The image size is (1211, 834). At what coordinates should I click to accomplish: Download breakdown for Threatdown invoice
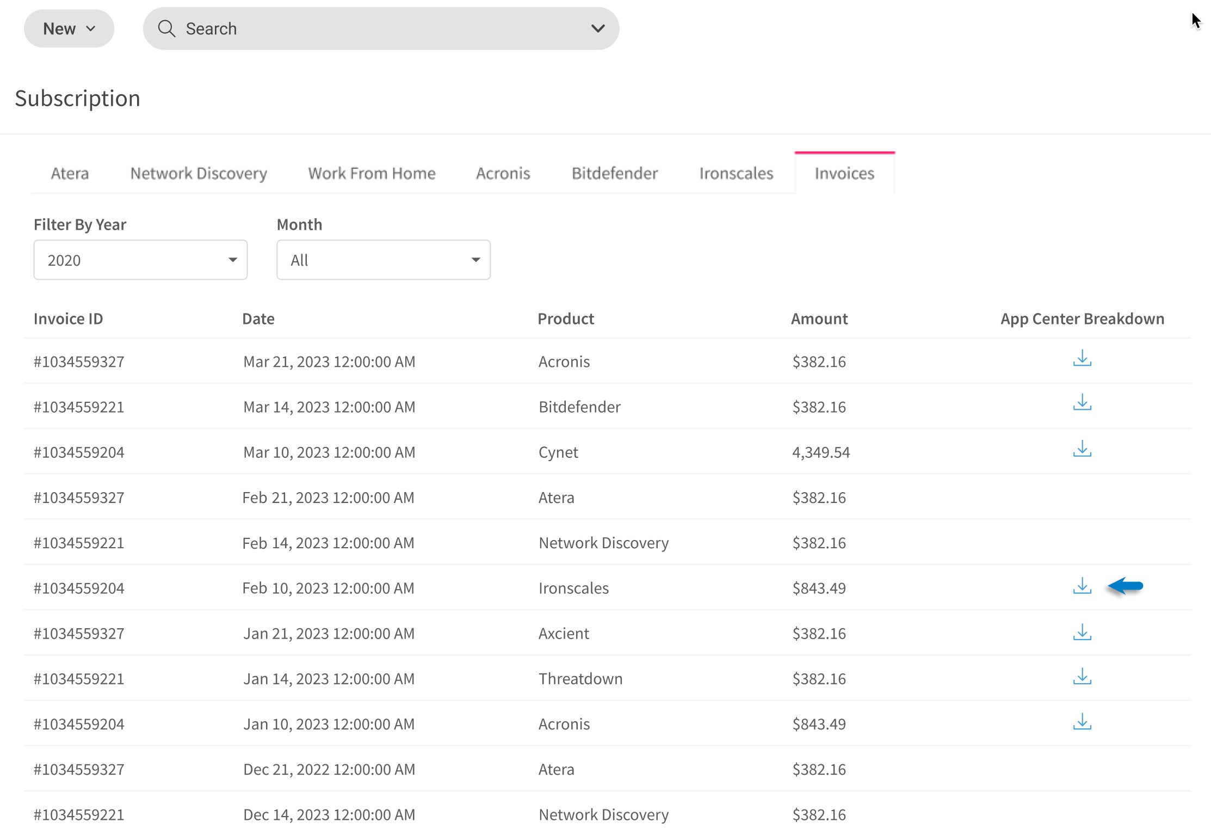(x=1082, y=677)
